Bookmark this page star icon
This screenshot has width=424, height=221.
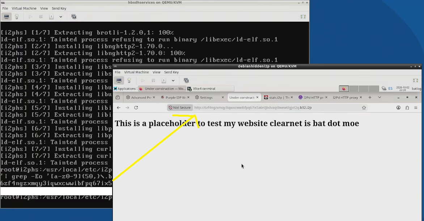coord(364,108)
